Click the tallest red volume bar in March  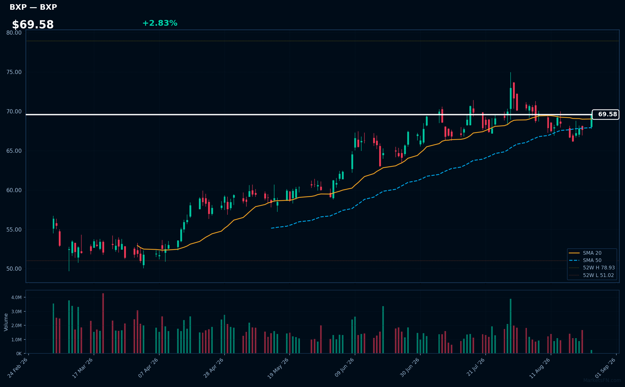pyautogui.click(x=103, y=323)
